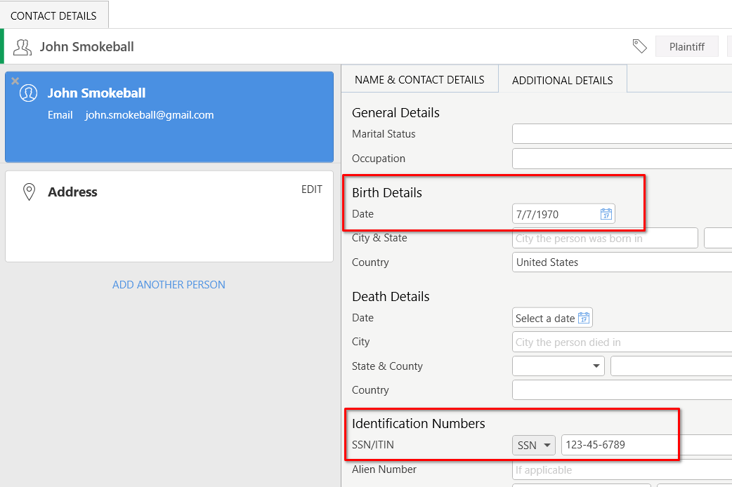Click the birth city input field
The width and height of the screenshot is (732, 487).
605,239
